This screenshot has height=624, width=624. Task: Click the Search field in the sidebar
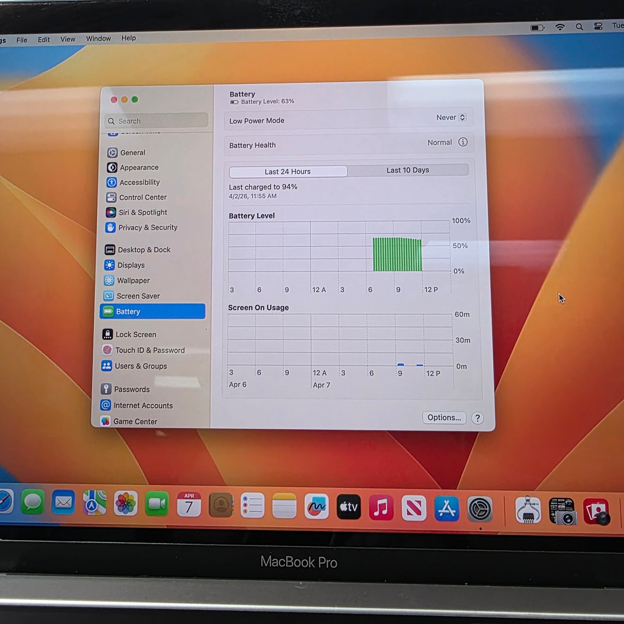point(155,121)
